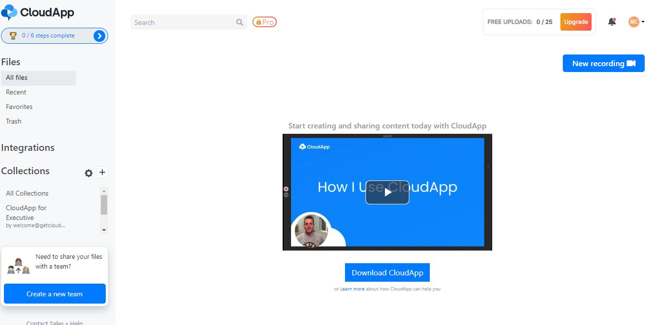Select All Collections entry

[27, 193]
